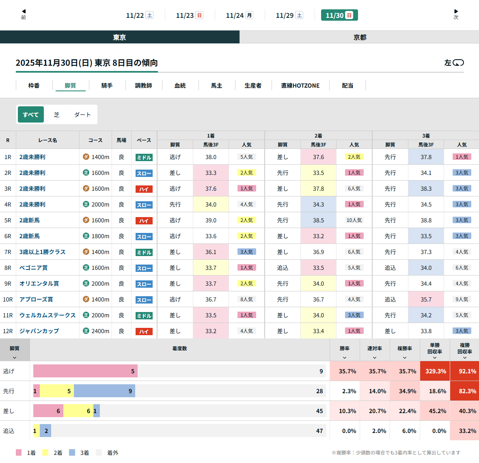Select the 11/24 date
The image size is (479, 463).
(x=239, y=15)
